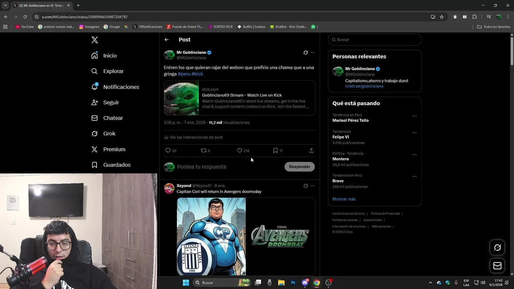Viewport: 514px width, 289px height.
Task: Open Brave trend
Action: pyautogui.click(x=338, y=181)
